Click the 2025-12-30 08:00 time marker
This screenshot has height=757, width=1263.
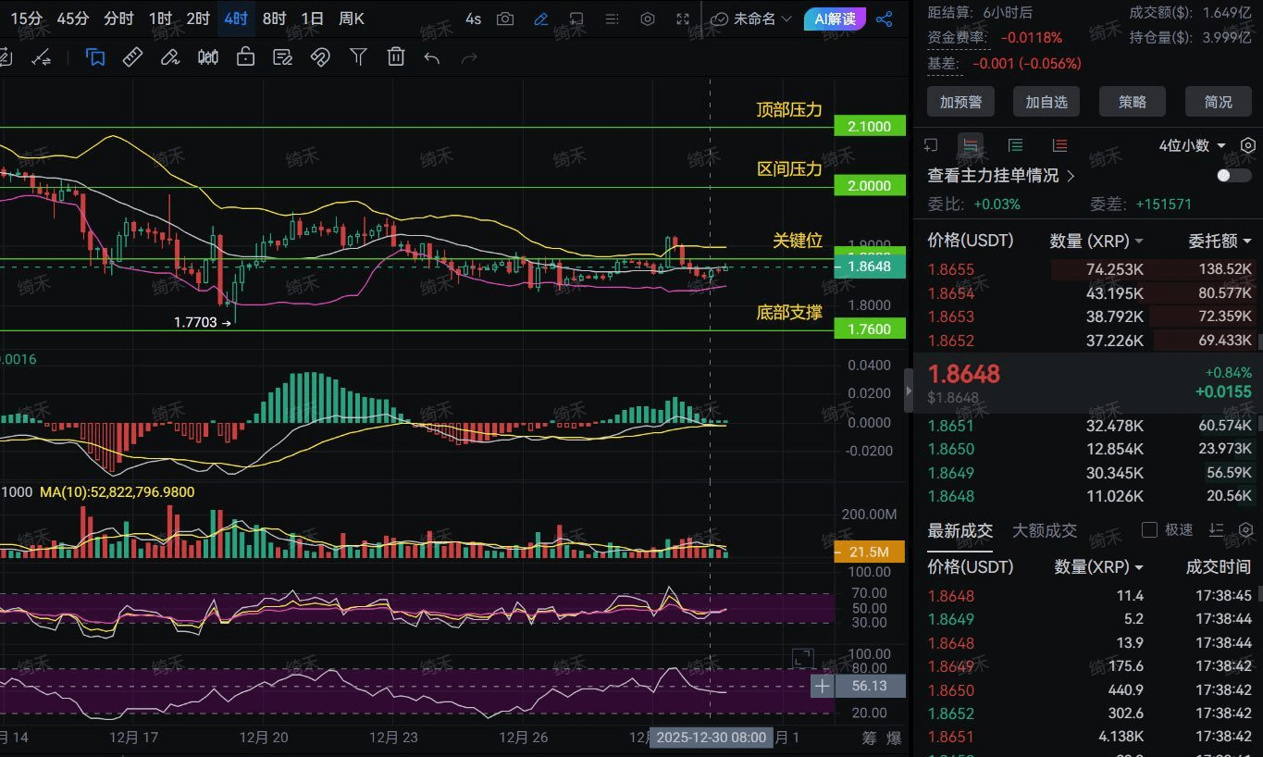(x=712, y=738)
